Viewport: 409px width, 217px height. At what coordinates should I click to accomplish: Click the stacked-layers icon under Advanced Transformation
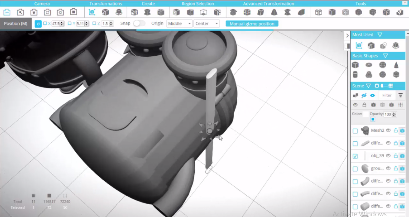coord(234,12)
